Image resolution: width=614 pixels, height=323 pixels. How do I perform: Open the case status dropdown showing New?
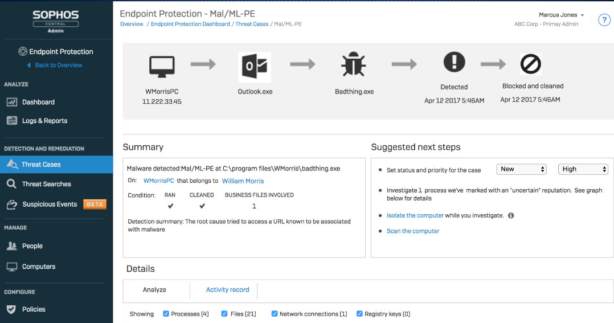click(x=521, y=169)
